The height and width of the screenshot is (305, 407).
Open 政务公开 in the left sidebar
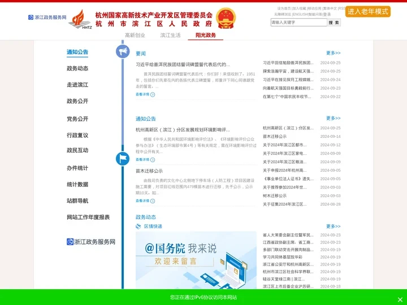tap(77, 101)
